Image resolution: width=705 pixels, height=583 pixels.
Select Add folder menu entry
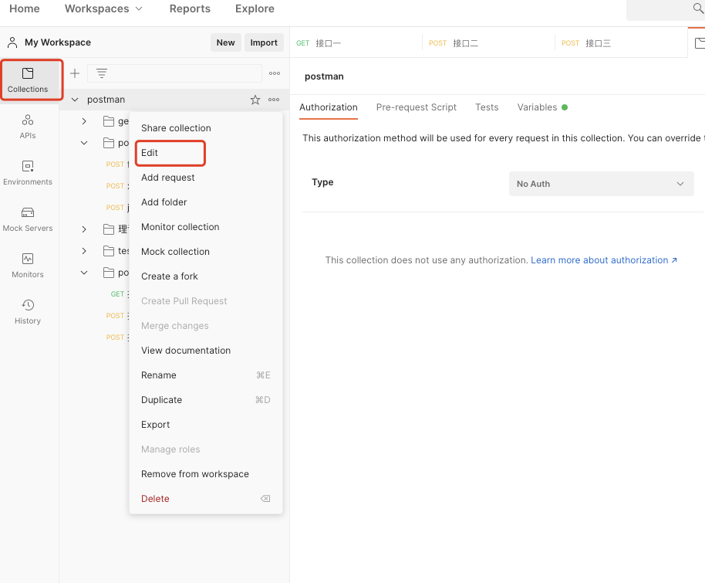pyautogui.click(x=206, y=202)
